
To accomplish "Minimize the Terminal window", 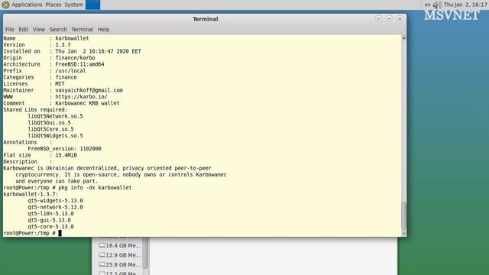I will coord(378,18).
